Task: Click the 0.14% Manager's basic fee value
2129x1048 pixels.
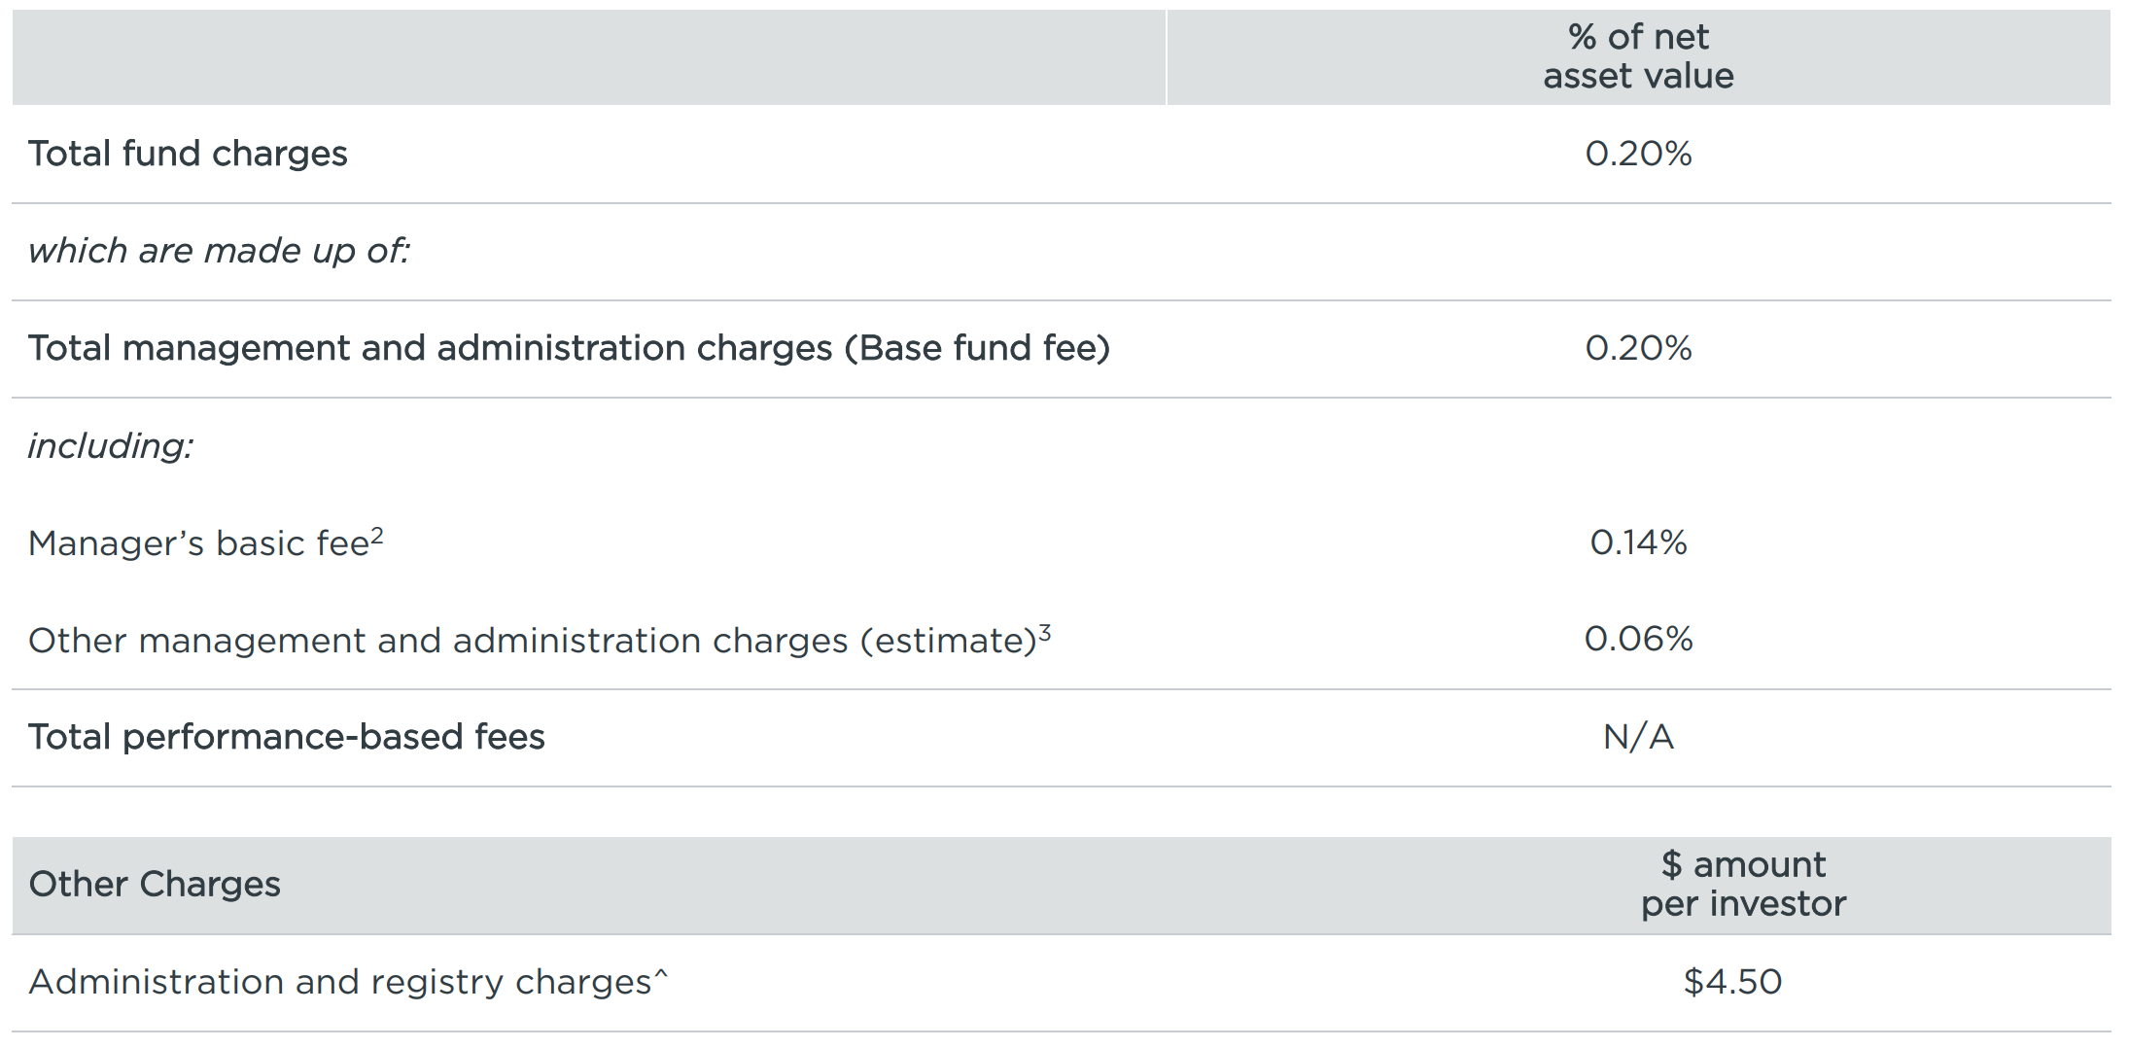Action: 1638,542
